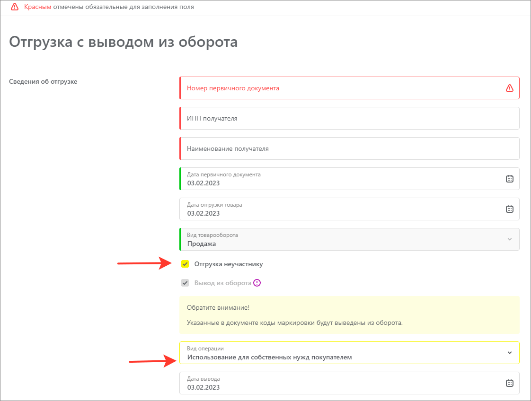Click the Дата первичного документа value 03.02.2023
Screen dimensions: 531x401
pos(203,183)
